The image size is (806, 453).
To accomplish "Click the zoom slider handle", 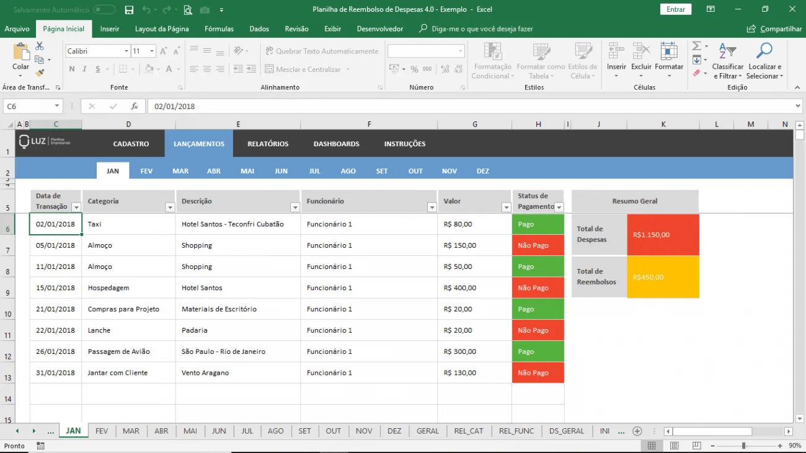I will (x=743, y=446).
